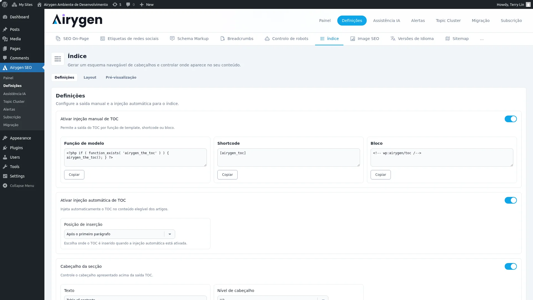Image resolution: width=533 pixels, height=300 pixels.
Task: Open Tools wrench icon in sidebar
Action: [x=5, y=167]
